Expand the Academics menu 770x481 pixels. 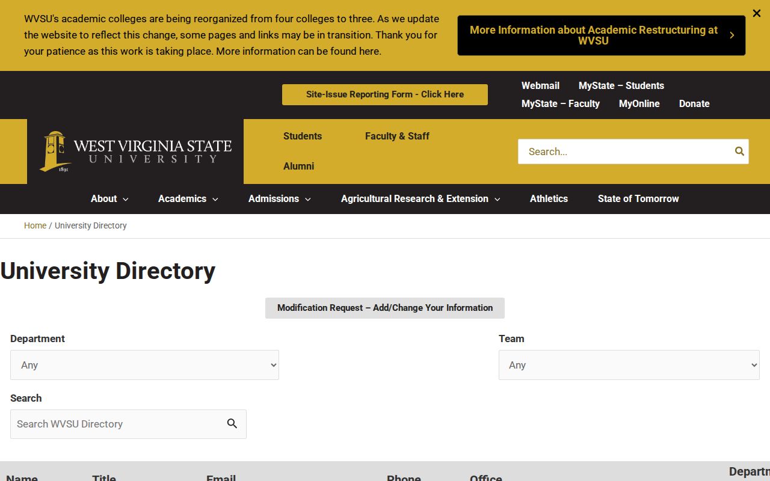tap(188, 198)
